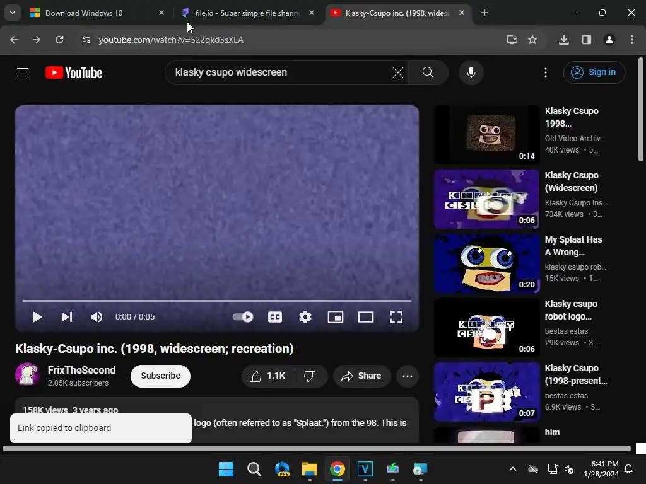Open FrixTheSecond channel name link
Viewport: 646px width, 484px height.
(x=81, y=370)
